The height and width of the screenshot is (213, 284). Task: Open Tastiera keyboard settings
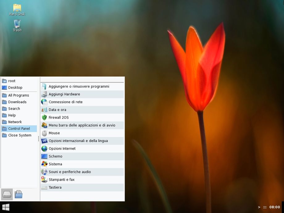click(x=55, y=187)
